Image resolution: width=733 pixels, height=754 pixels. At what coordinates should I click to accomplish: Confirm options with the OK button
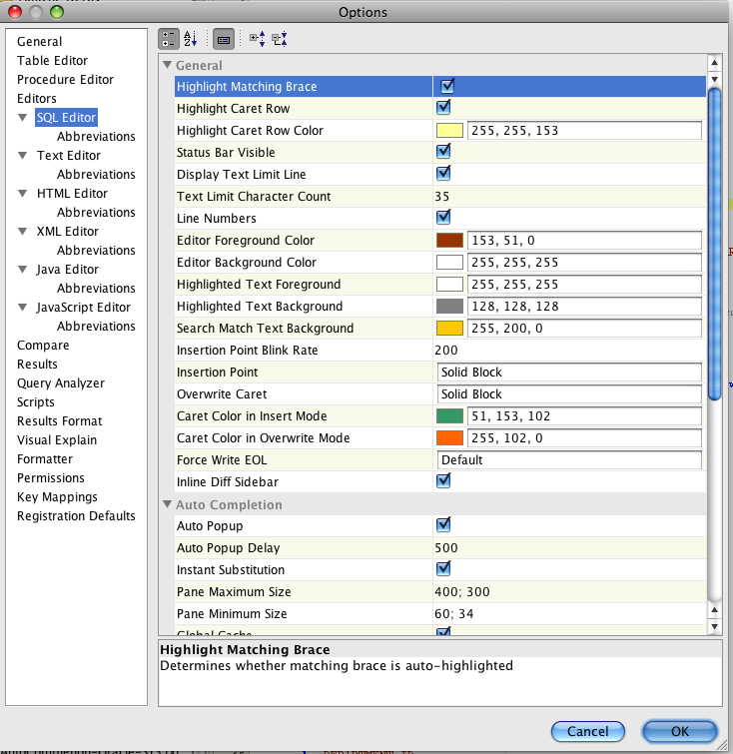point(680,731)
